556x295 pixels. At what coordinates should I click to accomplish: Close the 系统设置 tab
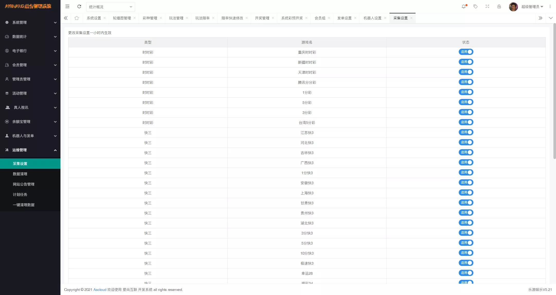[105, 18]
